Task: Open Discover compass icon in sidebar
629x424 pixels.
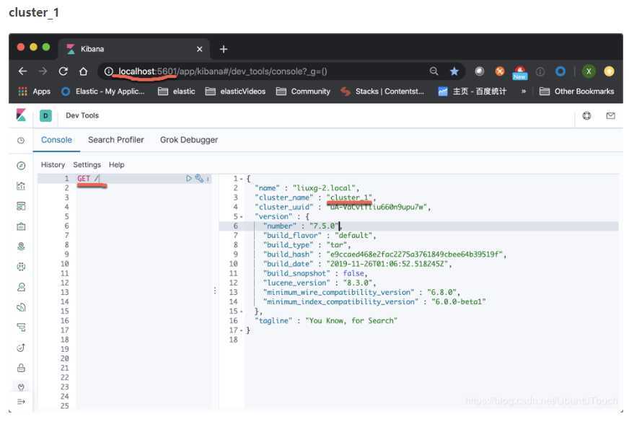Action: point(21,166)
